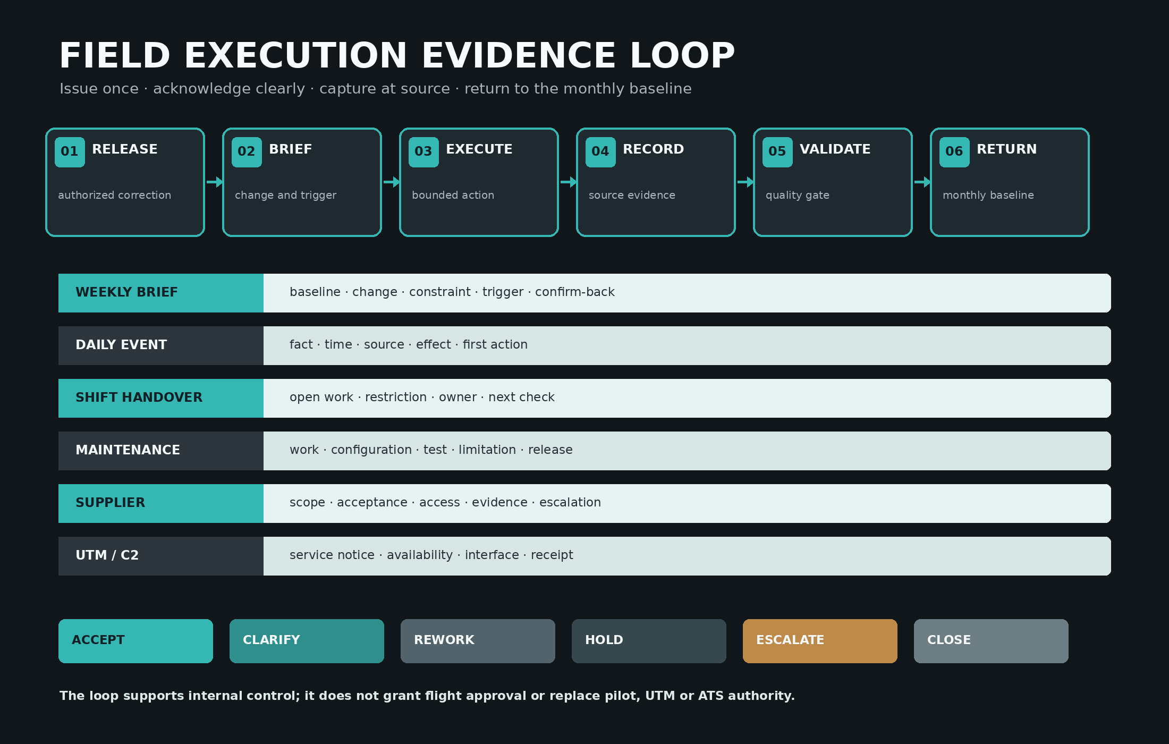Click 'quality gate' text
Image resolution: width=1169 pixels, height=744 pixels.
click(x=798, y=196)
